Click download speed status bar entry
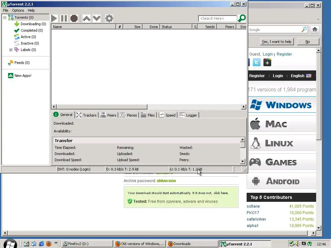Image resolution: width=331 pixels, height=248 pixels. [x=137, y=169]
